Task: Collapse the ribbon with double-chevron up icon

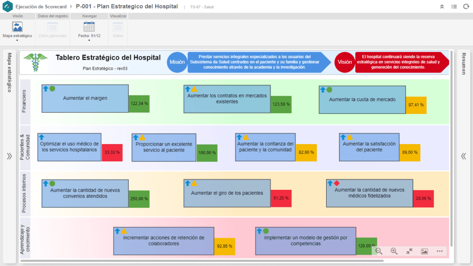Action: 442,6
